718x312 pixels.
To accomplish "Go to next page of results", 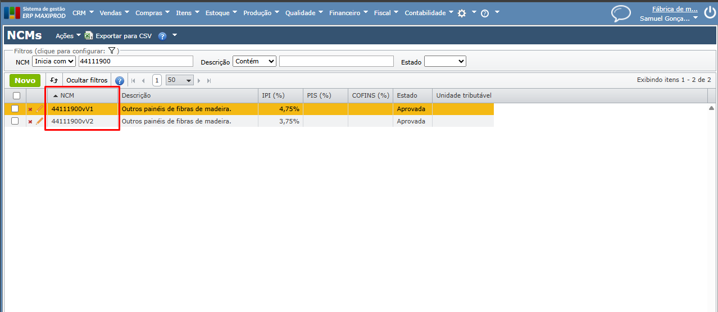I will (199, 81).
